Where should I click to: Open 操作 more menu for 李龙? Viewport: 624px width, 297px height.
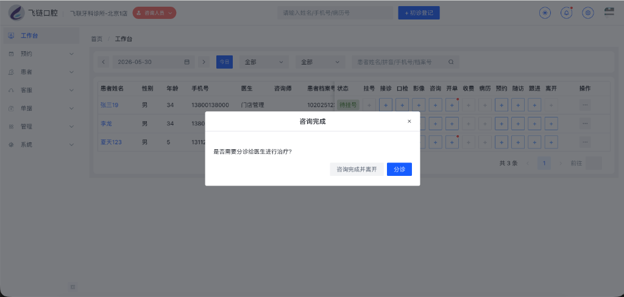tap(584, 124)
